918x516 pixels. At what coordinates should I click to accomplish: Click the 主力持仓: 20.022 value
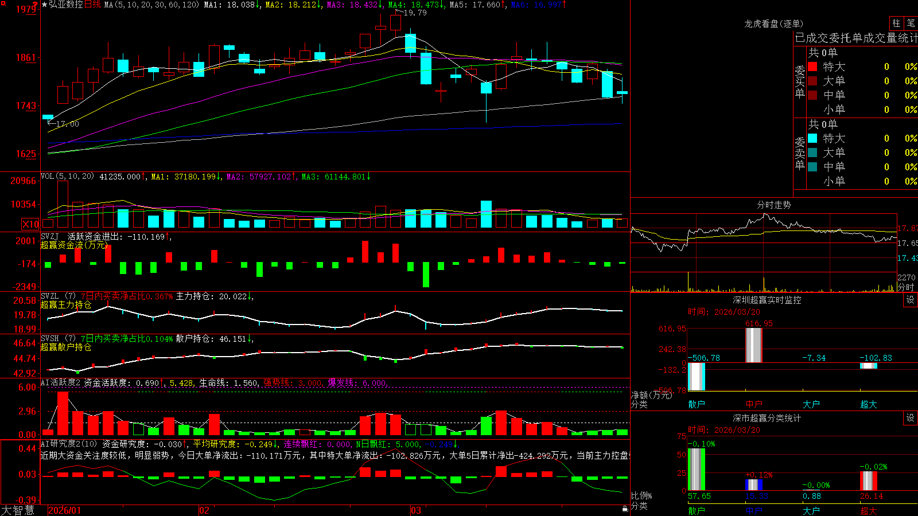pos(212,296)
